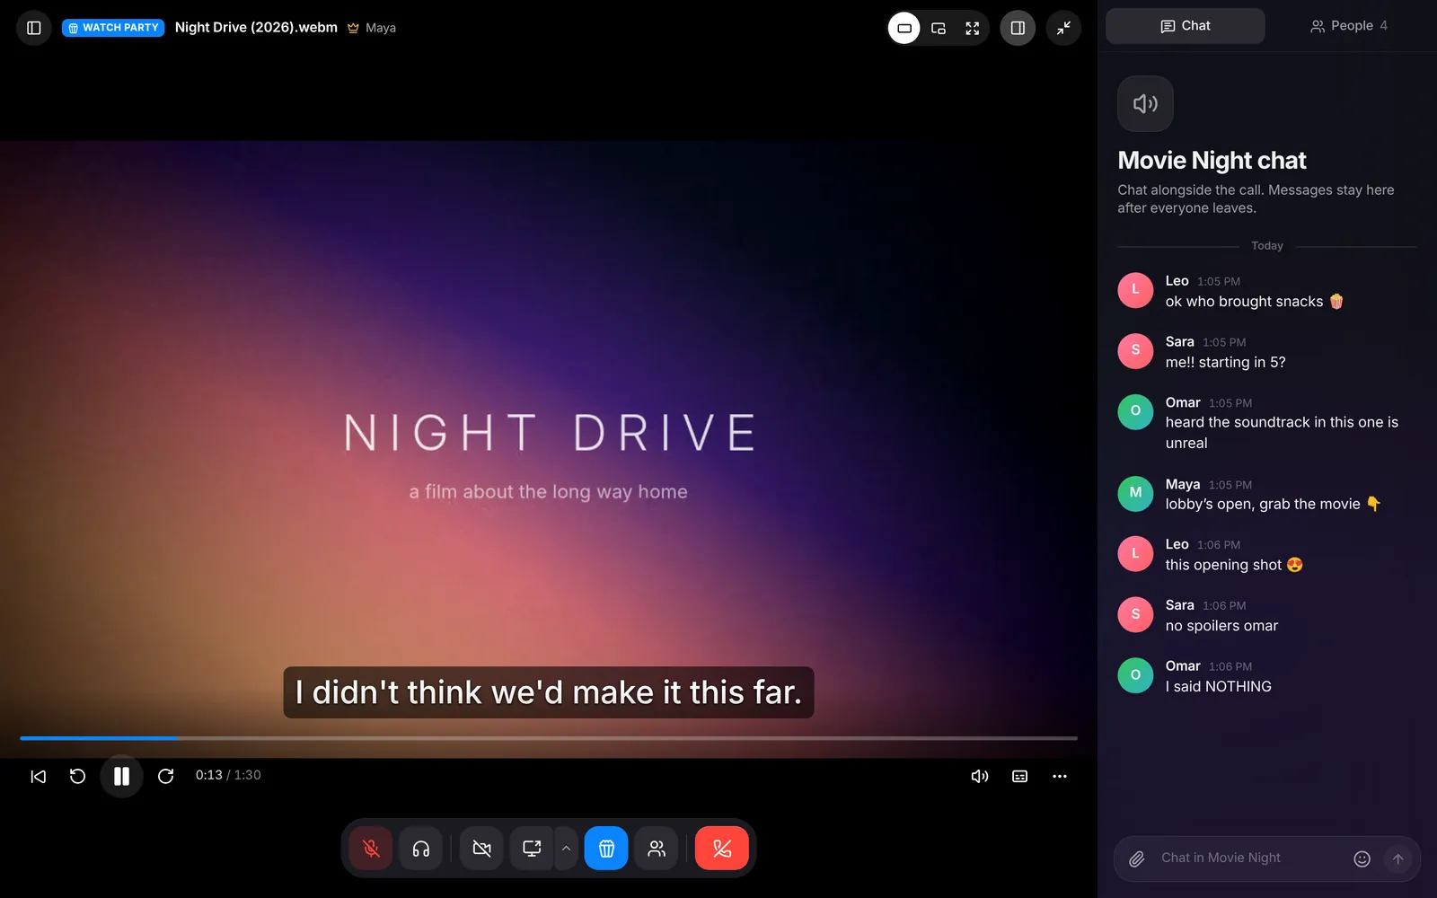The height and width of the screenshot is (898, 1437).
Task: Open the Chat tab
Action: pyautogui.click(x=1186, y=26)
